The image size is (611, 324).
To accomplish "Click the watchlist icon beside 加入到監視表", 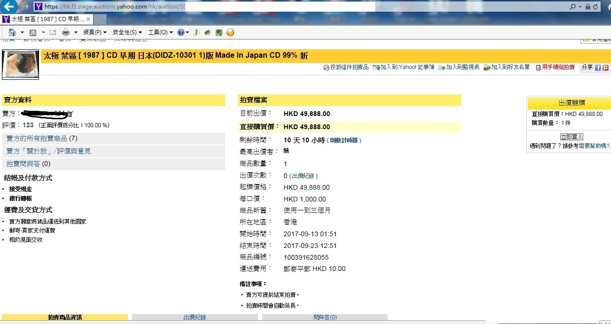I will (x=442, y=68).
